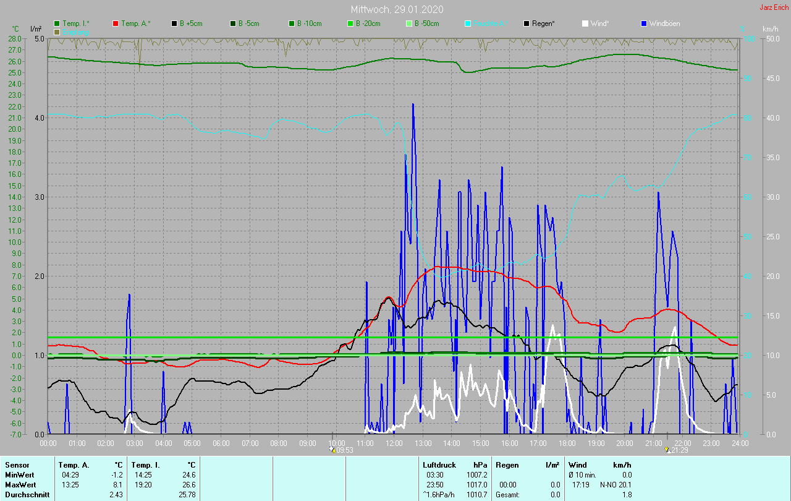
Task: Select the minimum value "-1.2"
Action: pos(117,475)
